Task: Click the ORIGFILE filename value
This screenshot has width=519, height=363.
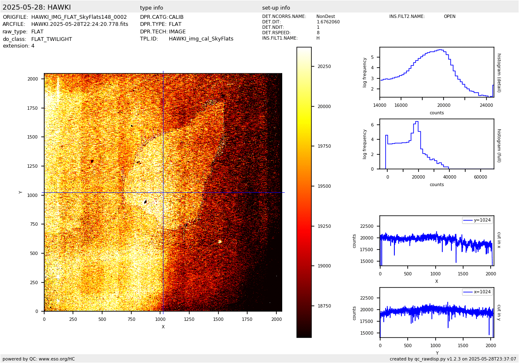Action: (x=79, y=17)
